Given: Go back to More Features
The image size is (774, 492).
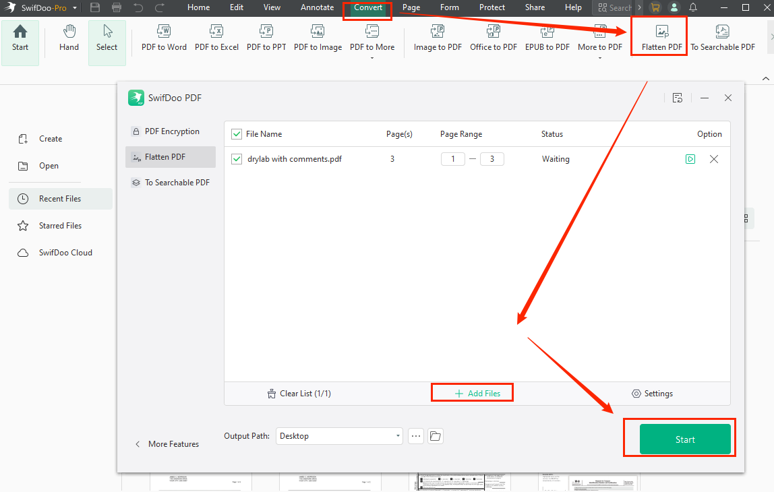Looking at the screenshot, I should click(167, 444).
